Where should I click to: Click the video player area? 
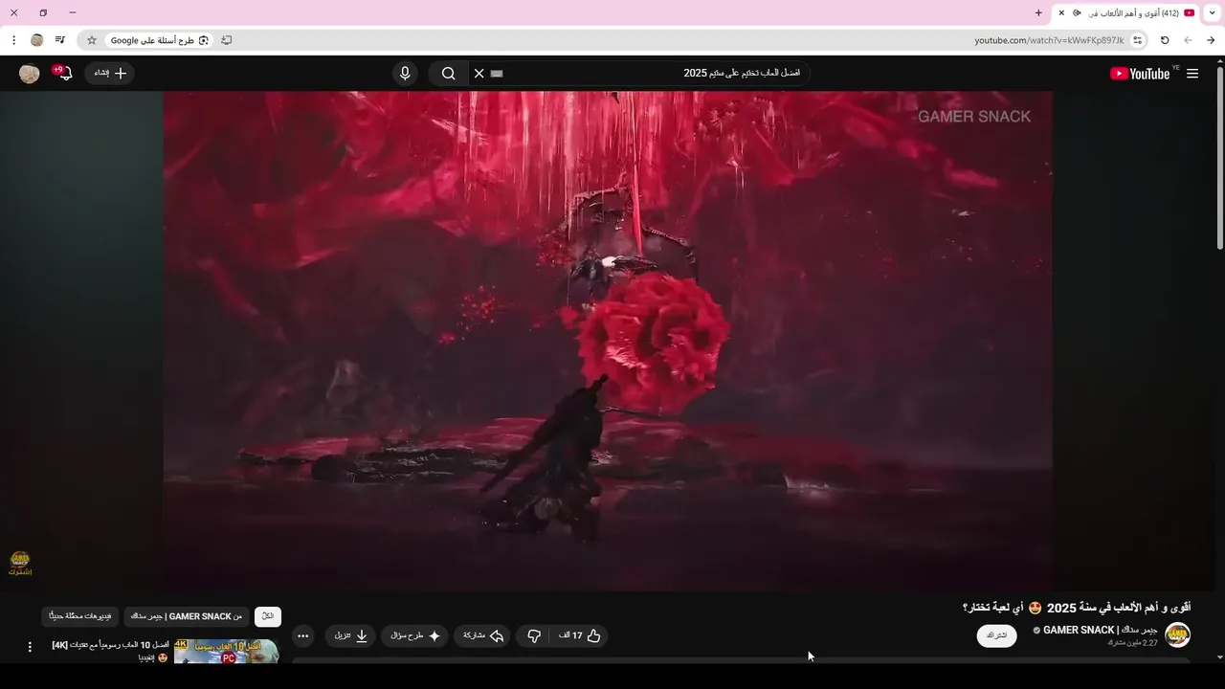click(x=608, y=340)
